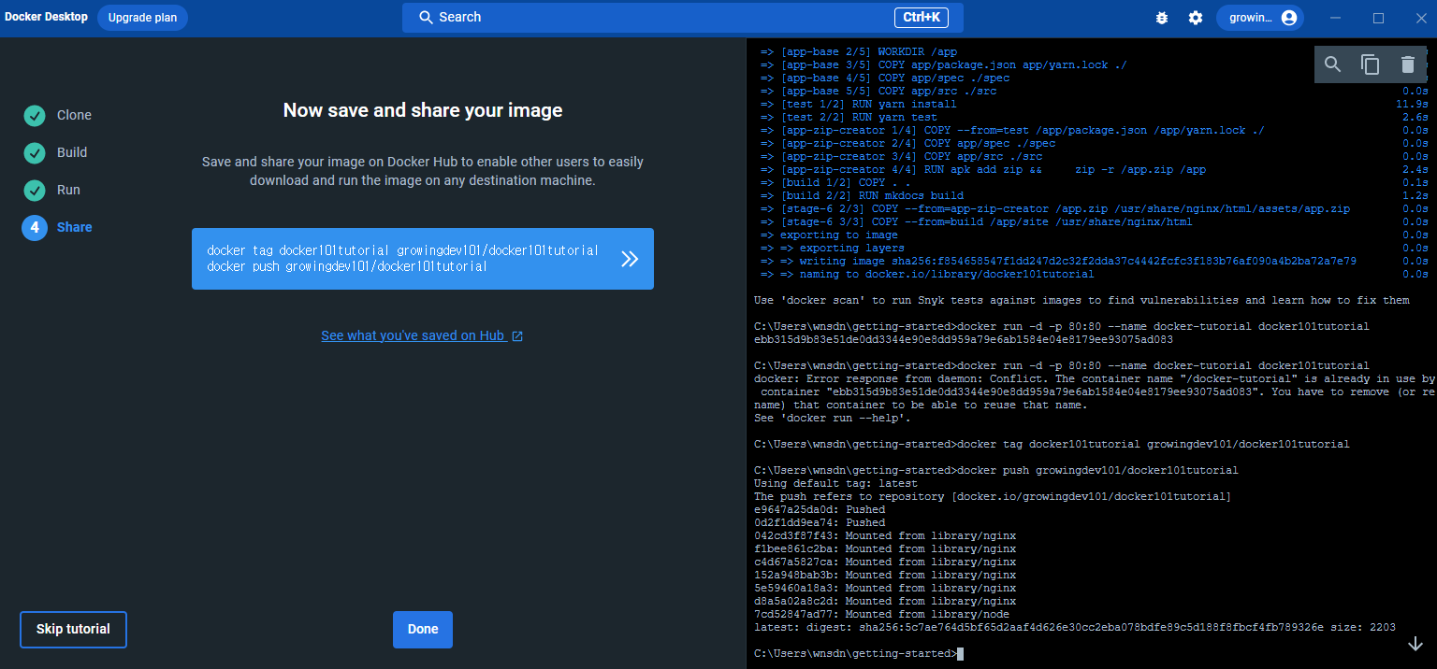Image resolution: width=1437 pixels, height=669 pixels.
Task: Select the Build tutorial step
Action: pos(72,152)
